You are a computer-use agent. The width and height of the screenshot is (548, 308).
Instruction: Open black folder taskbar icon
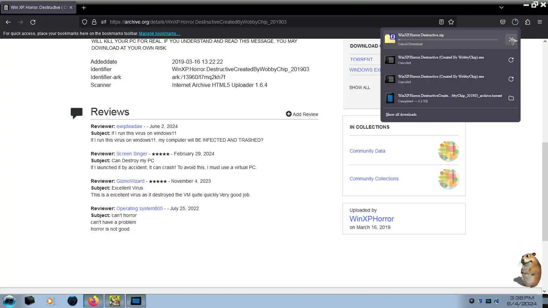pos(30,301)
